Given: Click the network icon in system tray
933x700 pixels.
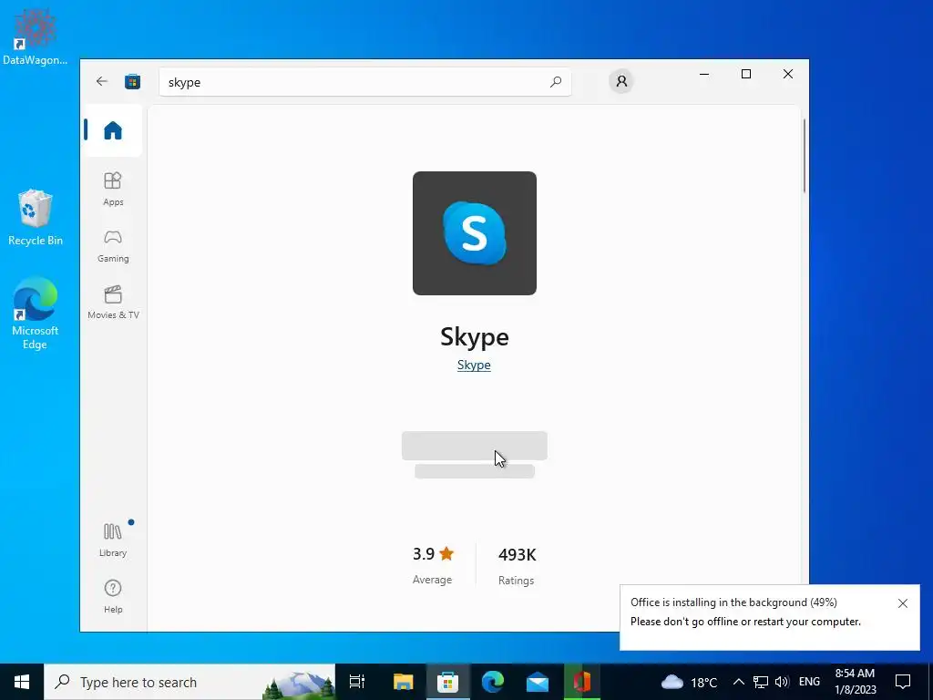Looking at the screenshot, I should click(761, 682).
